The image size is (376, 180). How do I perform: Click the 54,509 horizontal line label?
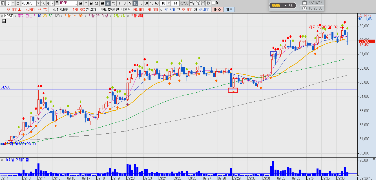tap(6, 87)
